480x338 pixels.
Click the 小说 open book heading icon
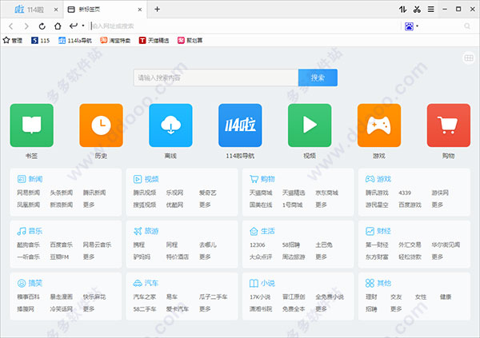(x=254, y=283)
